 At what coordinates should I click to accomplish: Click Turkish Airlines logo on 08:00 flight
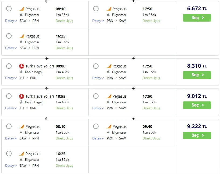(22, 66)
